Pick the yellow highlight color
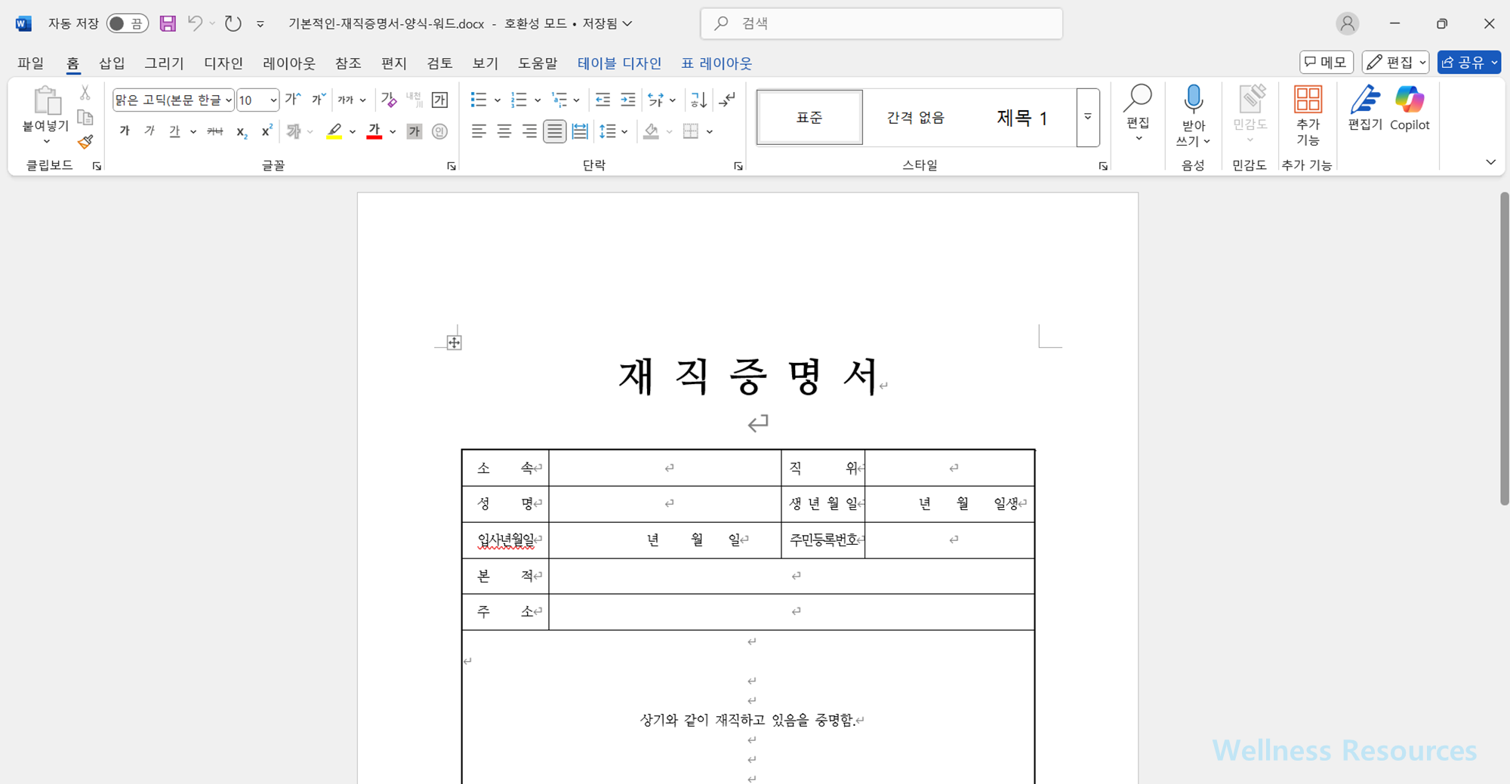 (334, 131)
